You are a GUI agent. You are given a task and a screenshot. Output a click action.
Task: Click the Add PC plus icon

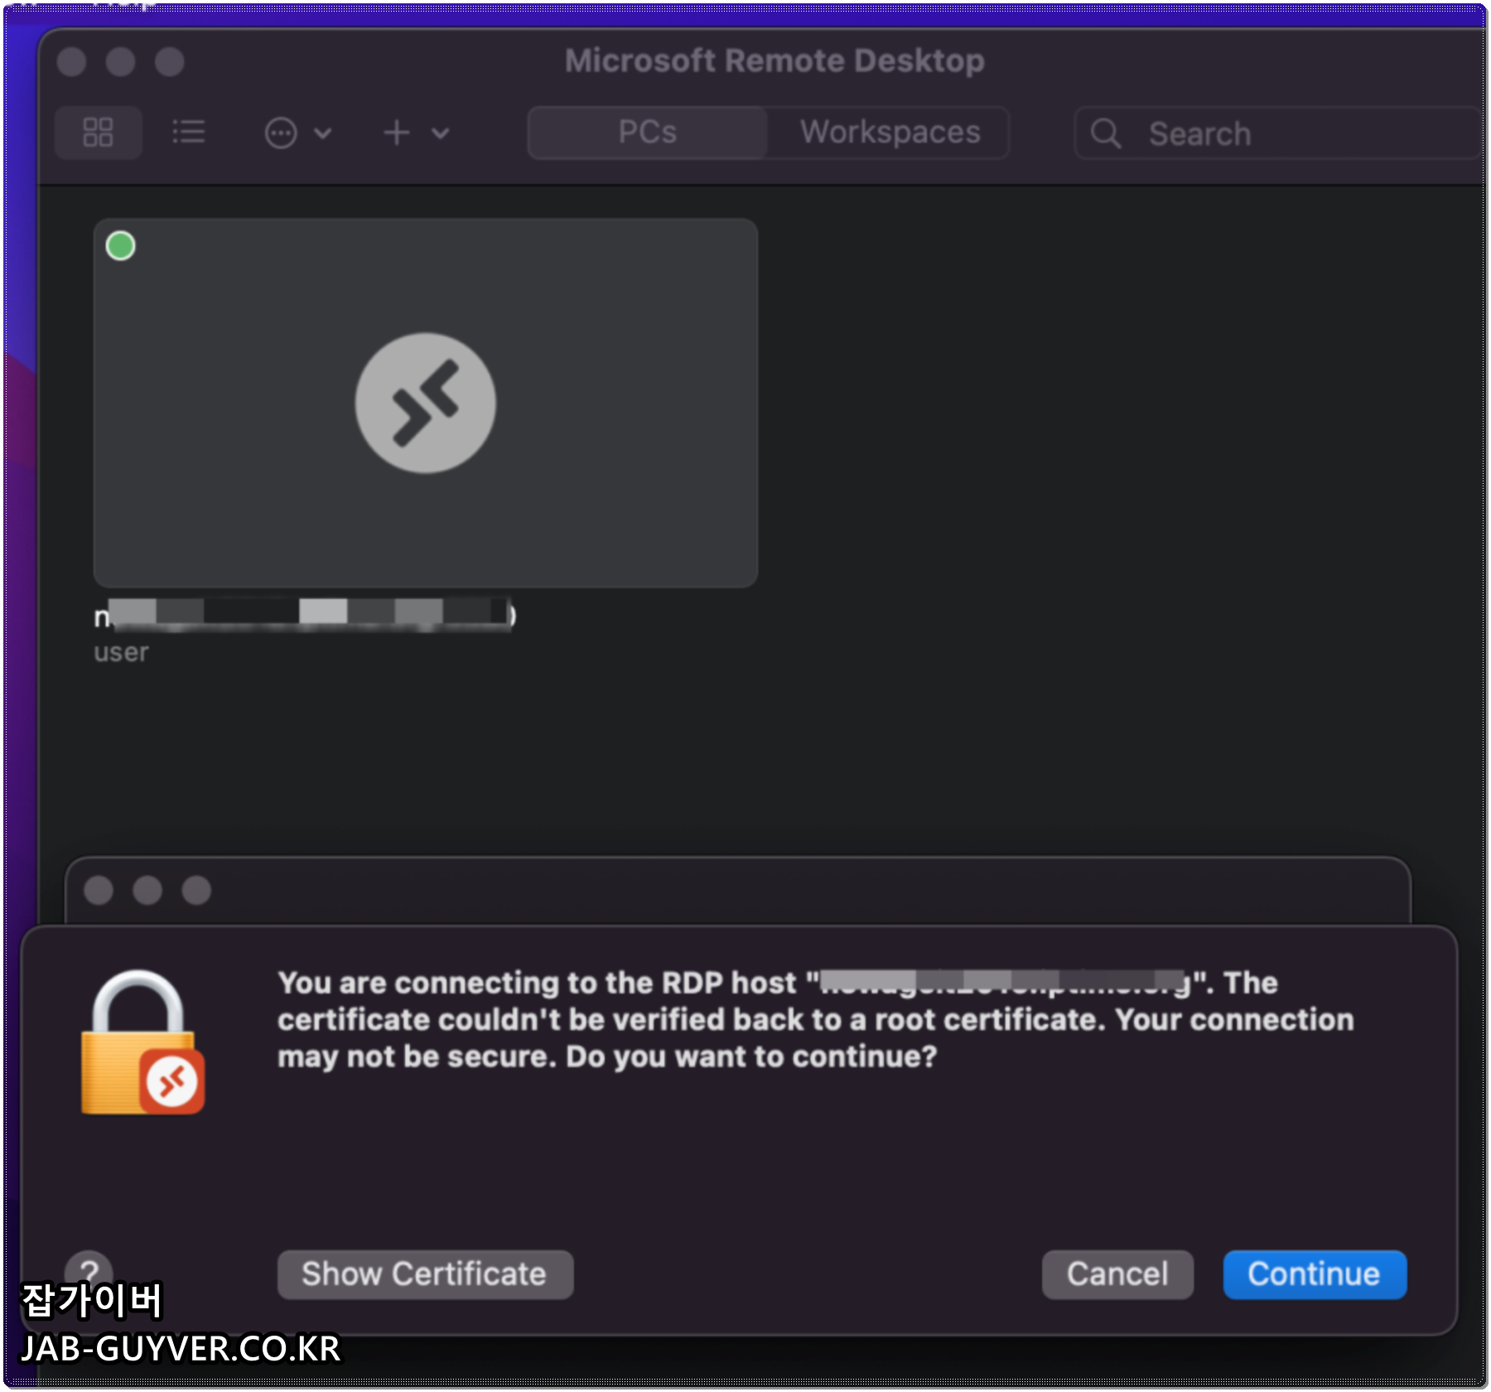[395, 133]
